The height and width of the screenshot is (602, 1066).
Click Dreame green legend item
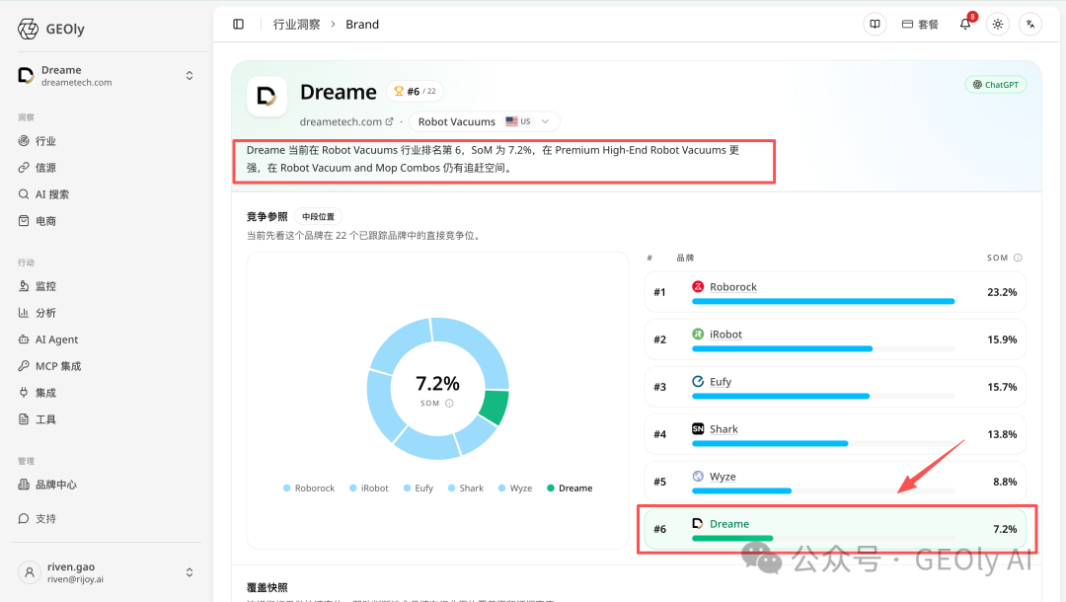point(570,488)
